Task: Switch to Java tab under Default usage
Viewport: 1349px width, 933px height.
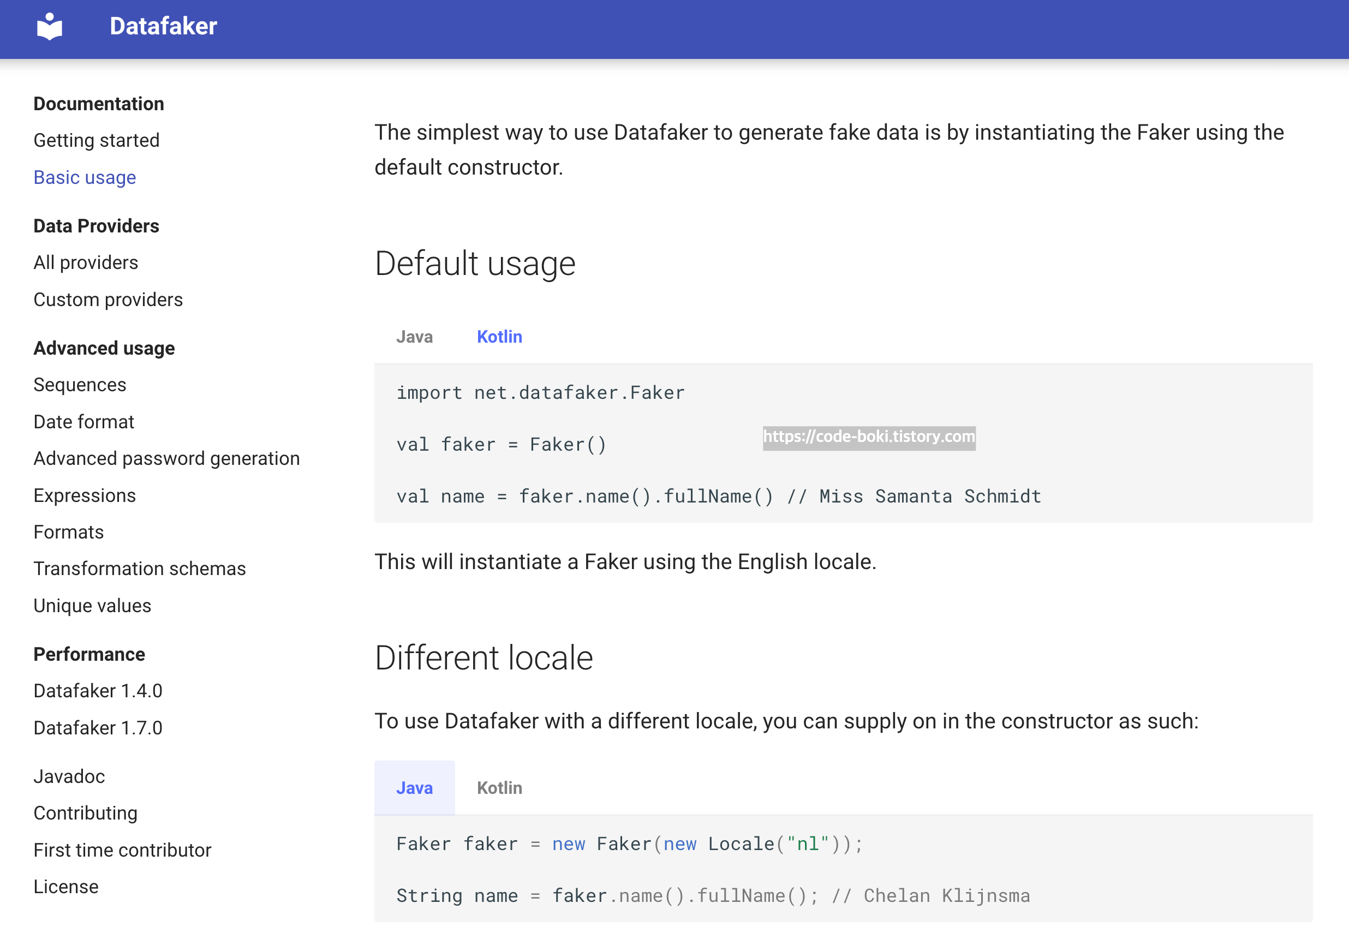Action: pos(414,337)
